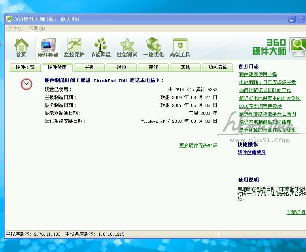Click the 360硬件大师 magnifier logo

click(x=297, y=47)
